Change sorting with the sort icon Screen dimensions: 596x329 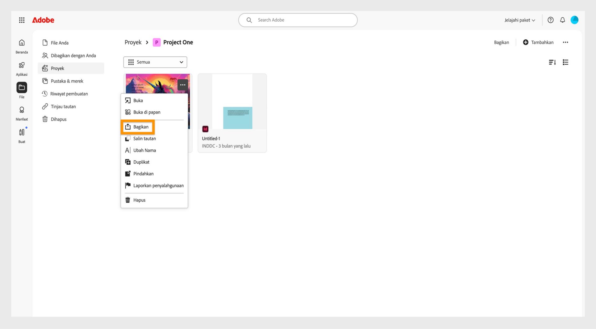tap(553, 62)
